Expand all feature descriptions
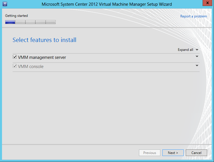Viewport: 214px width, 162px height. point(188,50)
